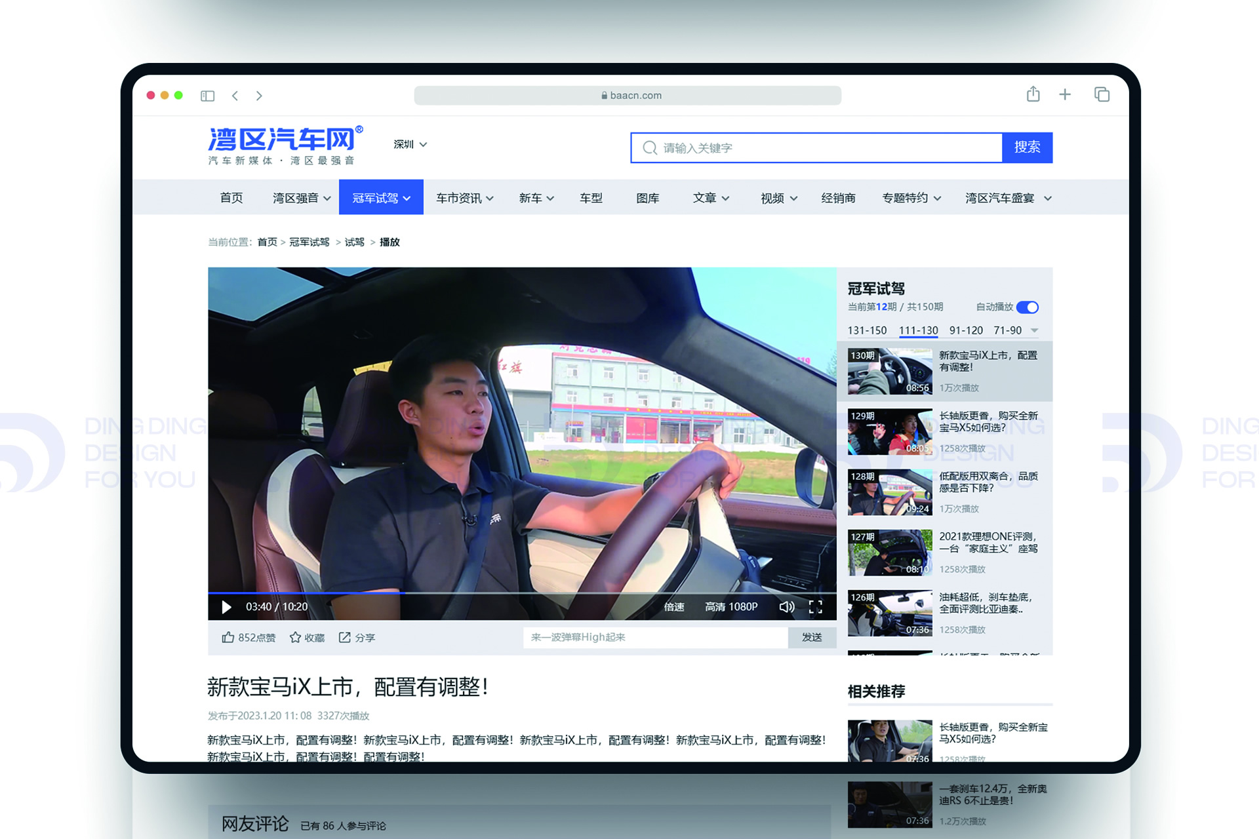Show tab overview icon in browser
This screenshot has height=839, width=1259.
coord(1102,94)
